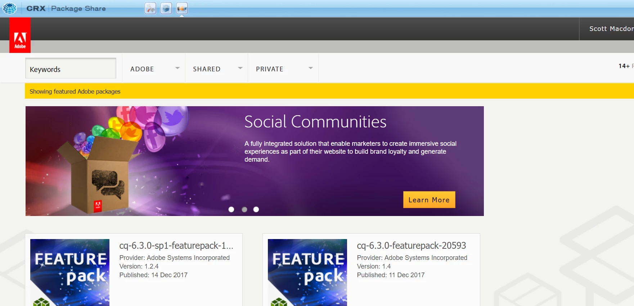
Task: Click the CRX globe logo icon
Action: coord(10,8)
